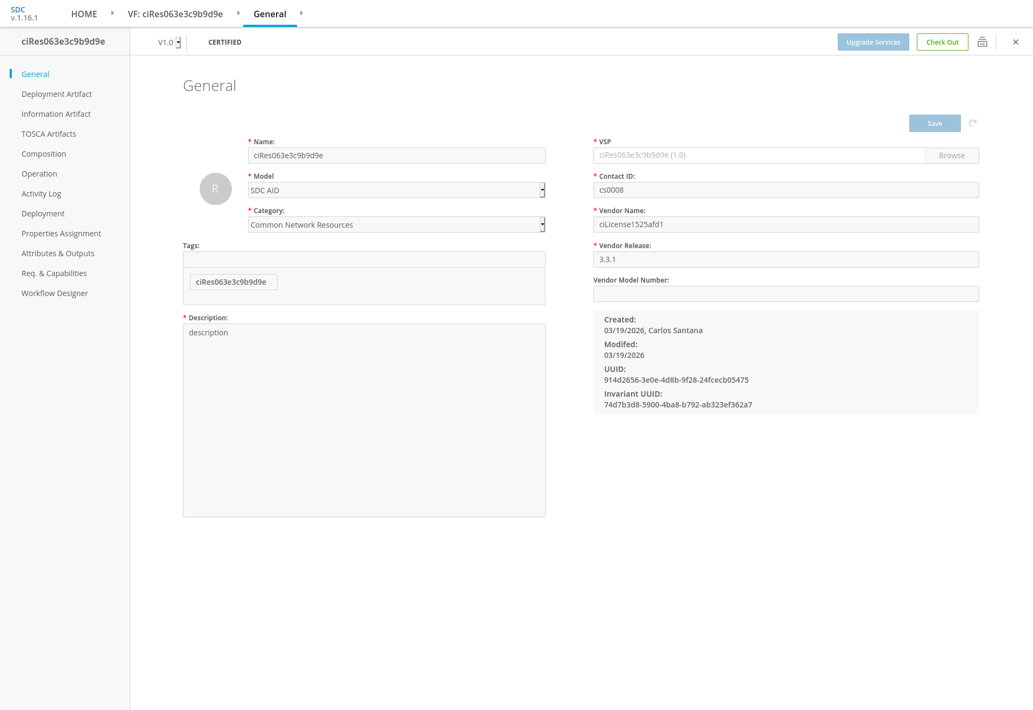Select Workflow Designer in left menu
Image resolution: width=1033 pixels, height=710 pixels.
54,293
